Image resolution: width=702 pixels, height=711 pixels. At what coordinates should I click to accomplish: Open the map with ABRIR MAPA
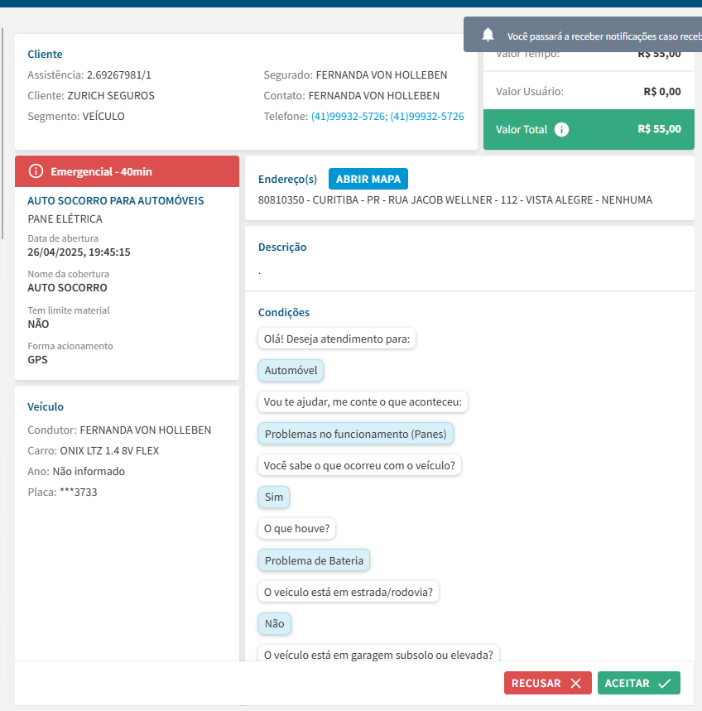368,179
